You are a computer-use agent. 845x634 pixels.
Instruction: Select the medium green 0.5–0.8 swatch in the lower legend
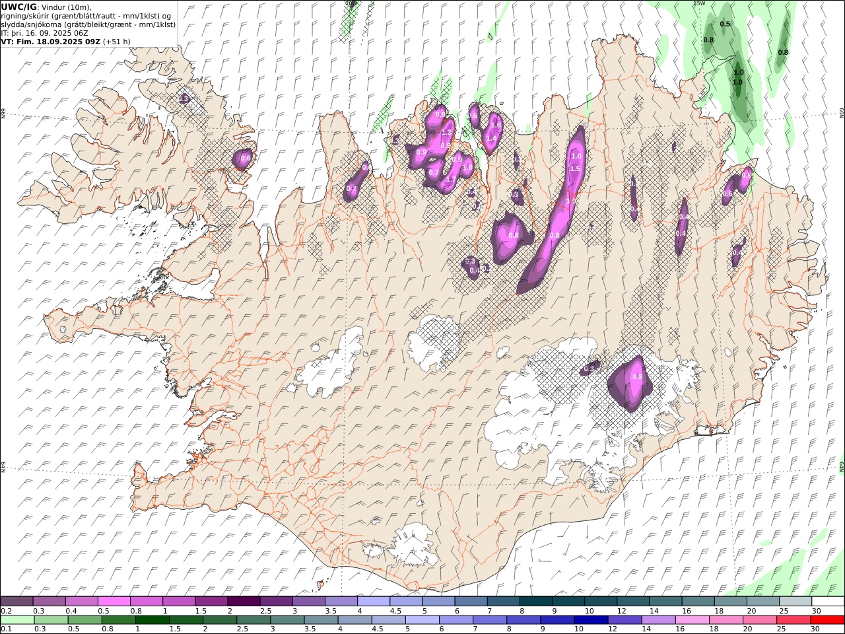tap(84, 620)
